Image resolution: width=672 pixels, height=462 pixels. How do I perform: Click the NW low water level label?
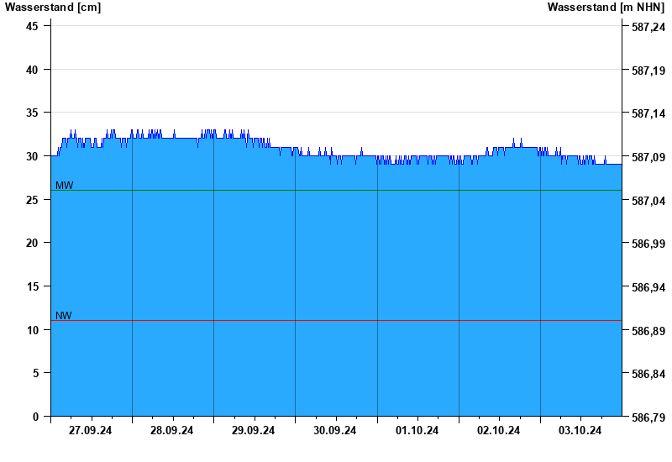(64, 316)
